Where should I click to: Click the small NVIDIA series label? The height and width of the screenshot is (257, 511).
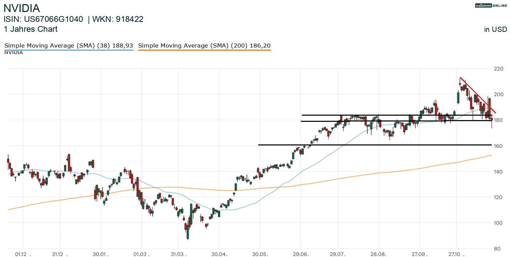click(14, 52)
